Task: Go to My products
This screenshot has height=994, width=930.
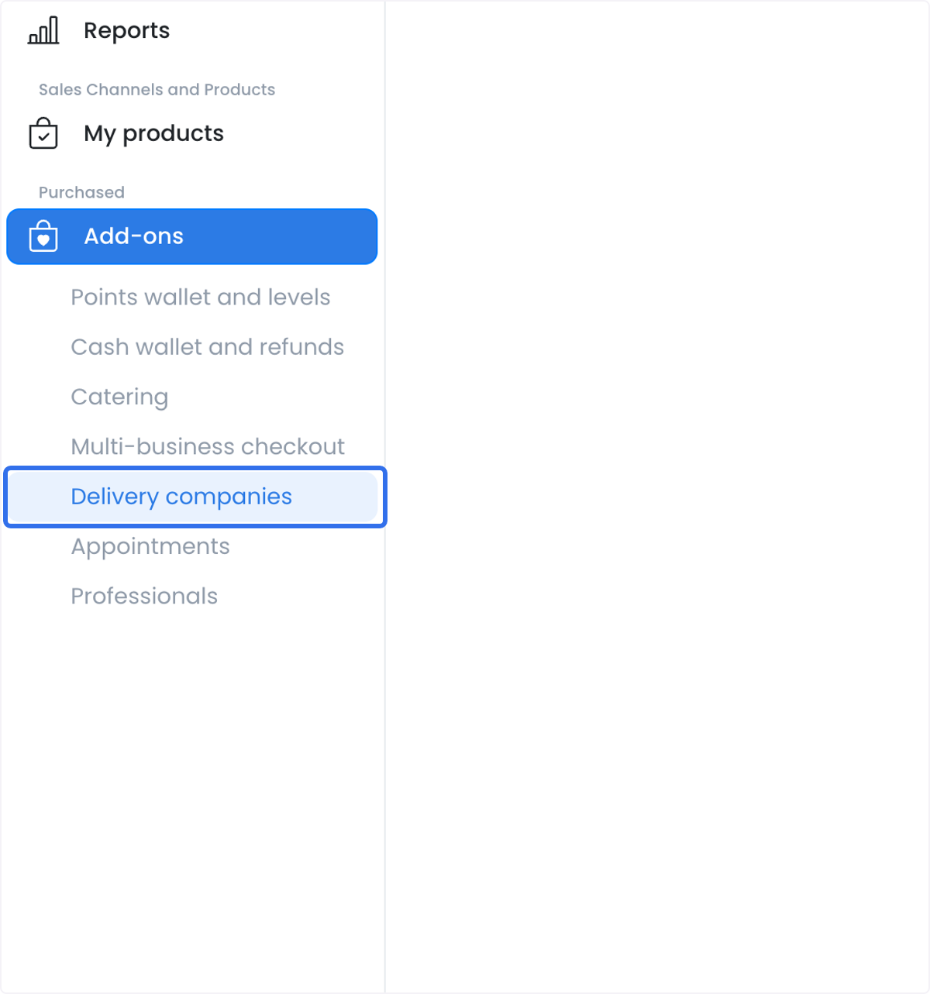Action: (x=153, y=133)
